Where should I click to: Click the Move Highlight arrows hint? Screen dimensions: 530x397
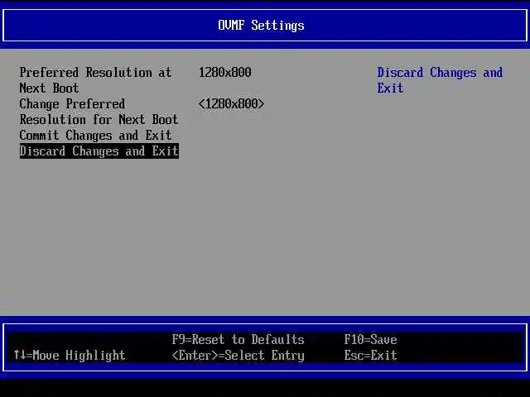[x=70, y=355]
